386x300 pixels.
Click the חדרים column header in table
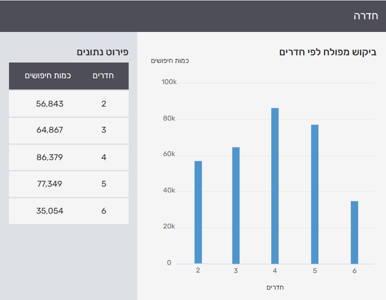[103, 76]
